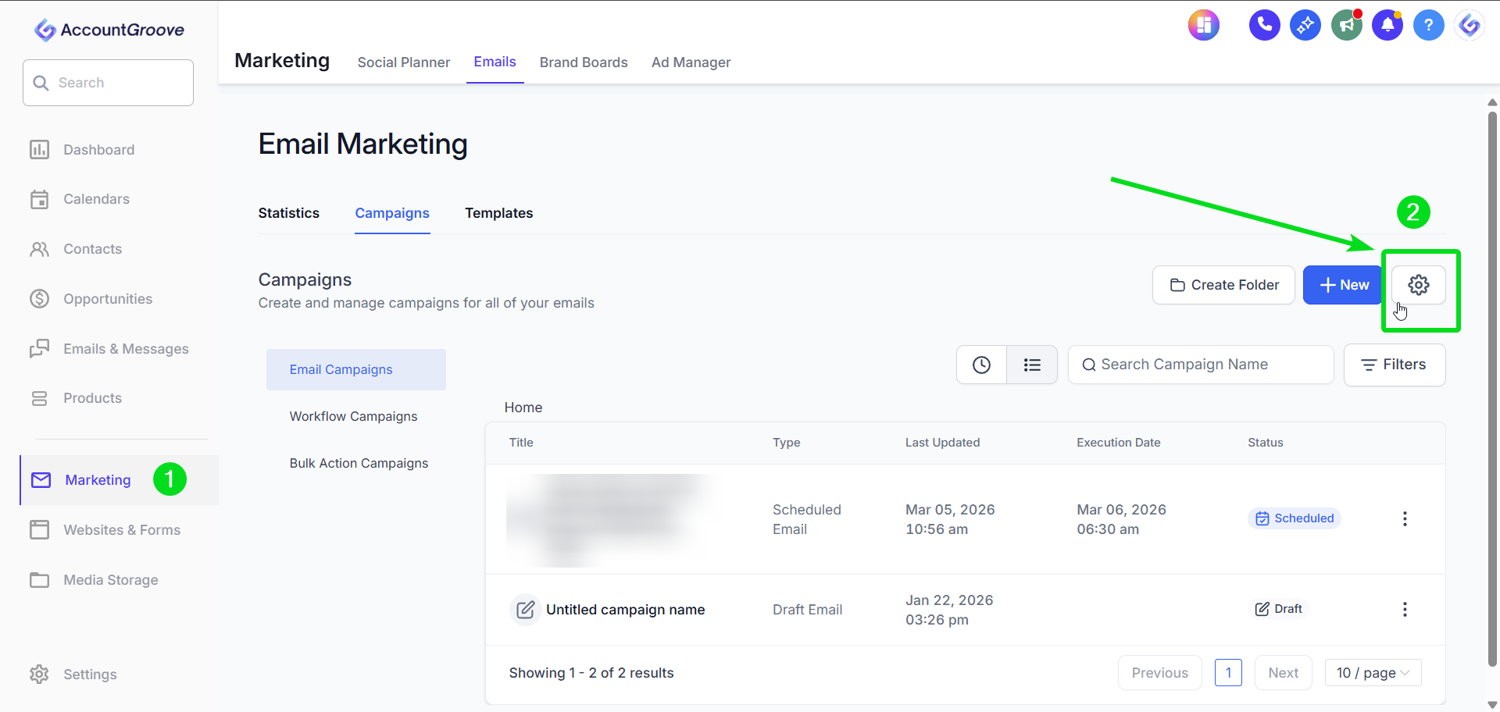Click the New campaign button
The height and width of the screenshot is (712, 1500).
click(x=1342, y=285)
